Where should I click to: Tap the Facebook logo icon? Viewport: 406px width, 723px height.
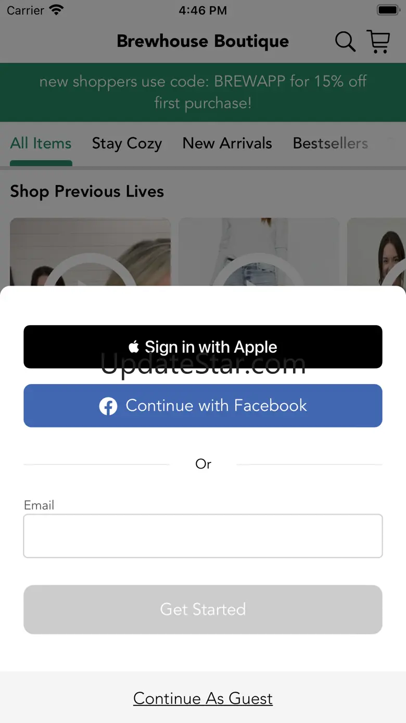108,406
